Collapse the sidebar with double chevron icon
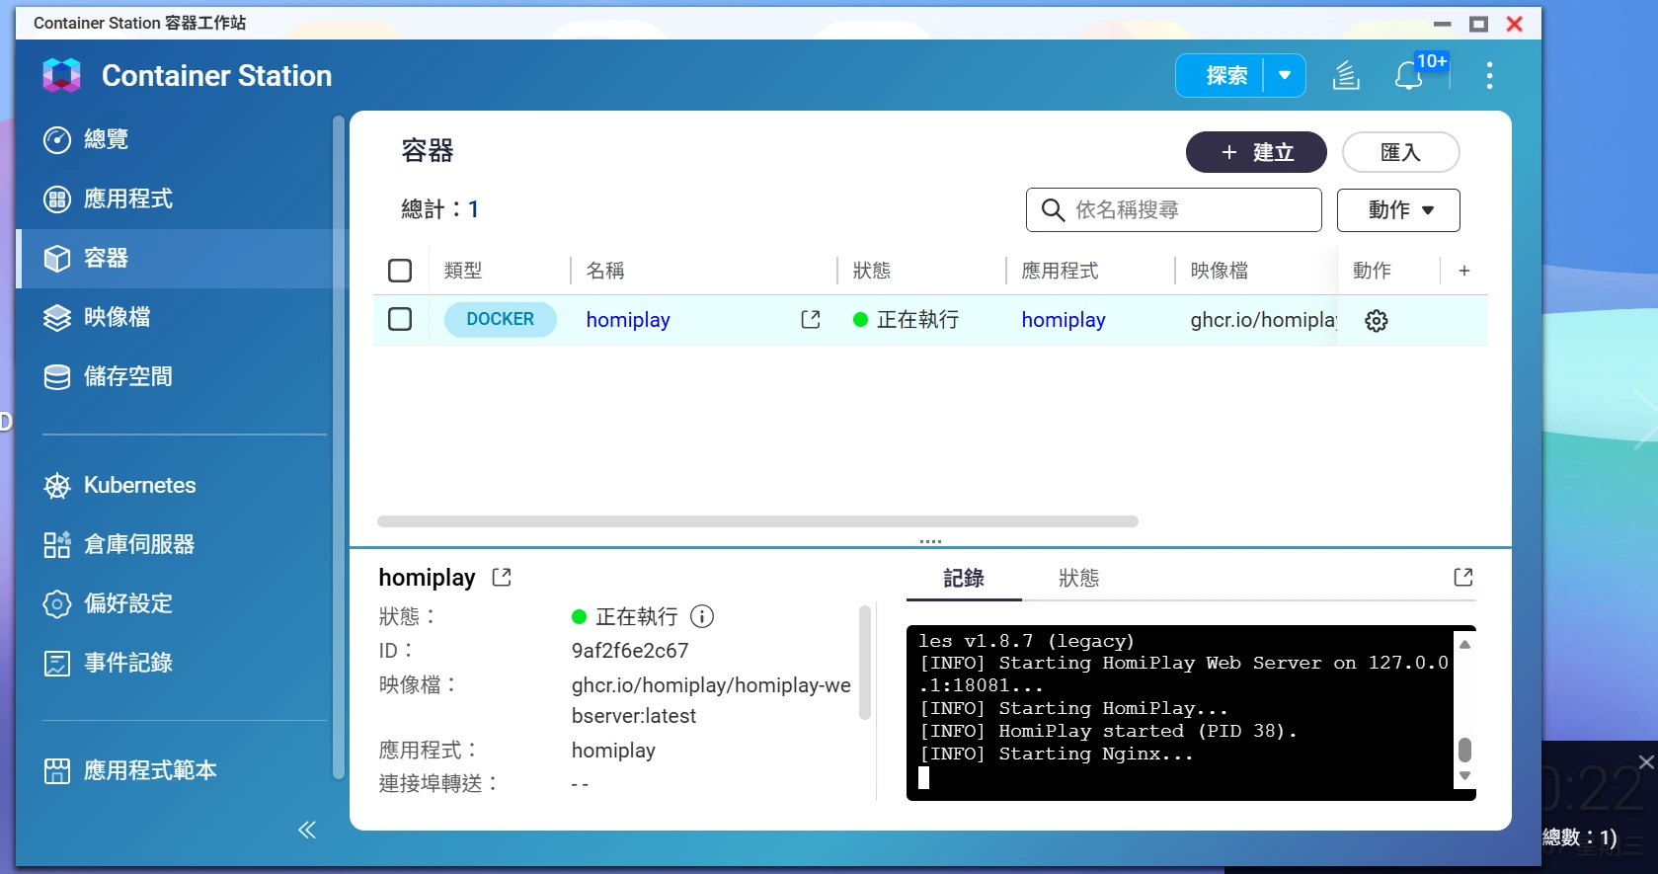This screenshot has height=874, width=1658. [x=307, y=830]
